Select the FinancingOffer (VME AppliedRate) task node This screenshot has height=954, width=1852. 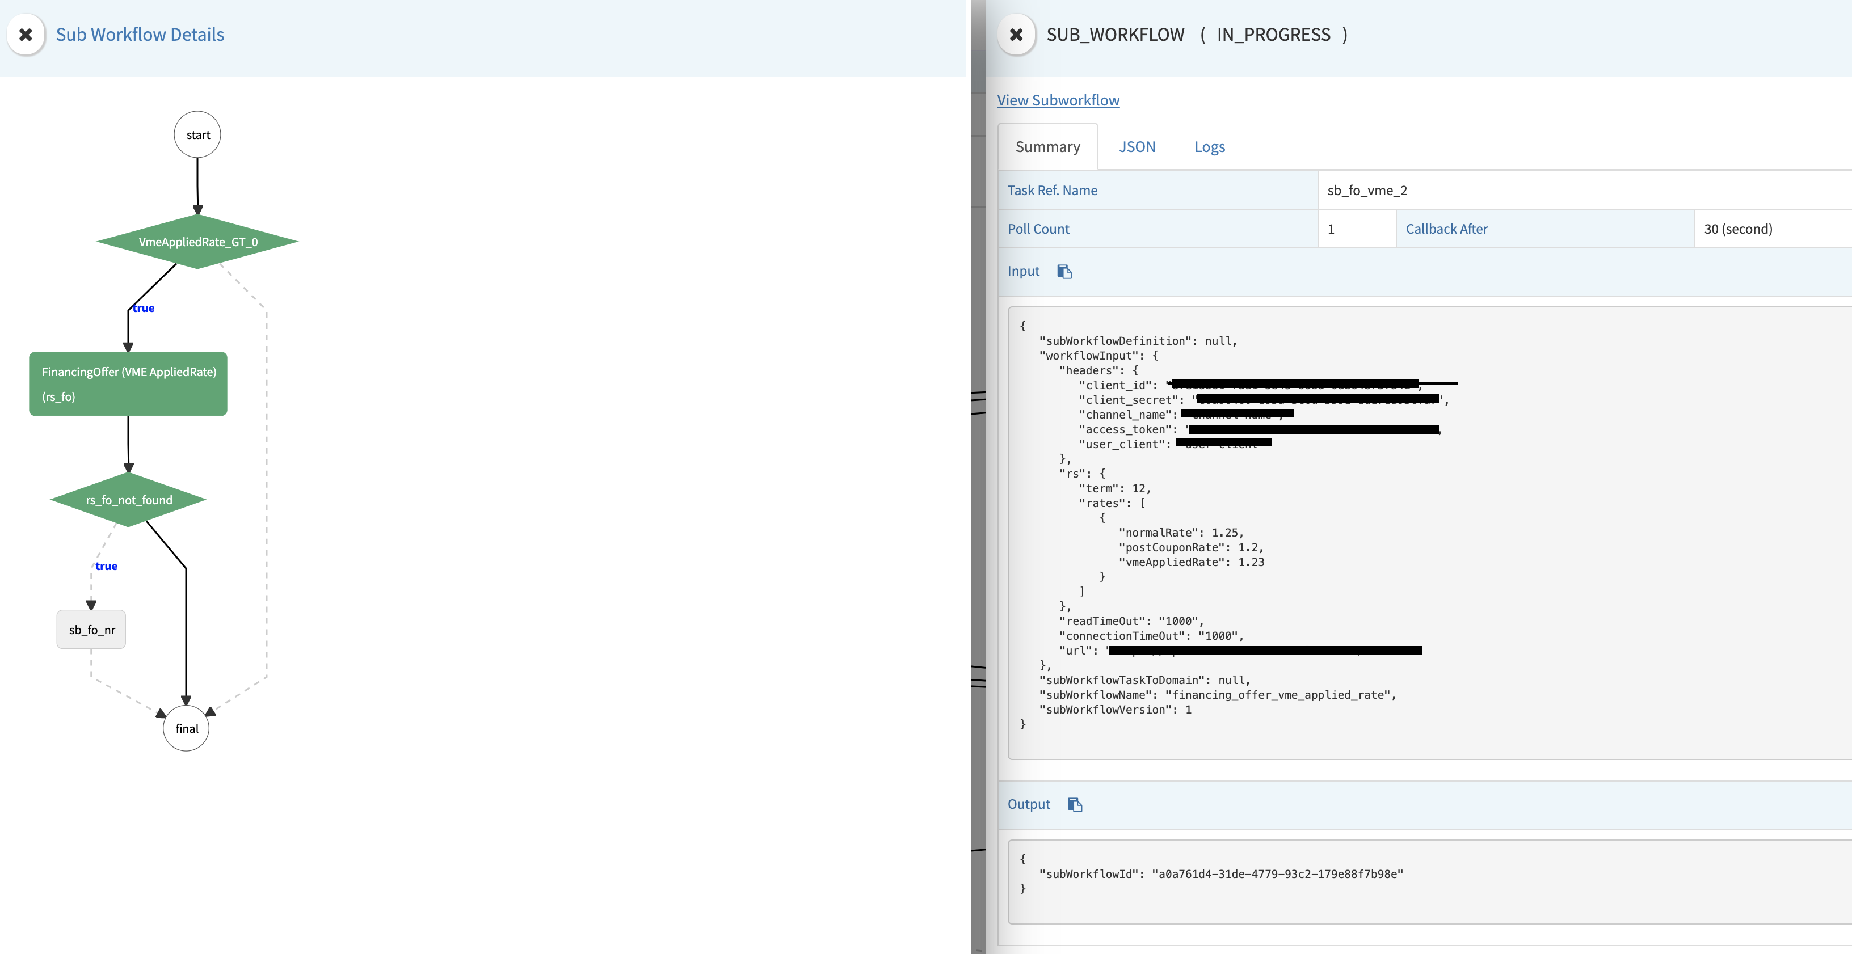tap(128, 383)
